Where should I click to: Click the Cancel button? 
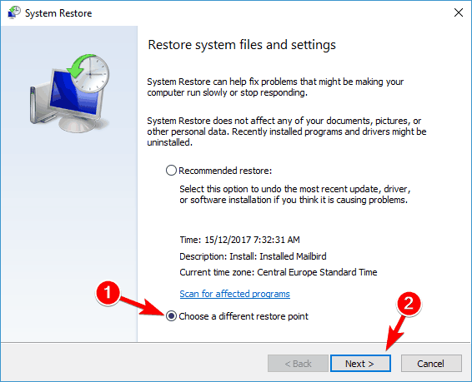coord(431,364)
